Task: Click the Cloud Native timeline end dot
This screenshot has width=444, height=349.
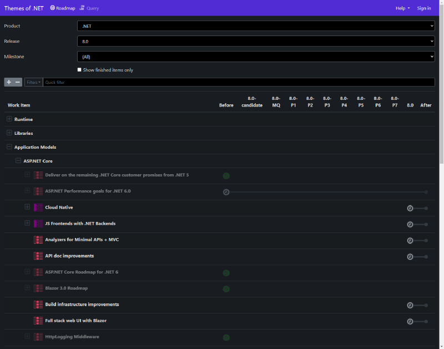Action: point(426,208)
